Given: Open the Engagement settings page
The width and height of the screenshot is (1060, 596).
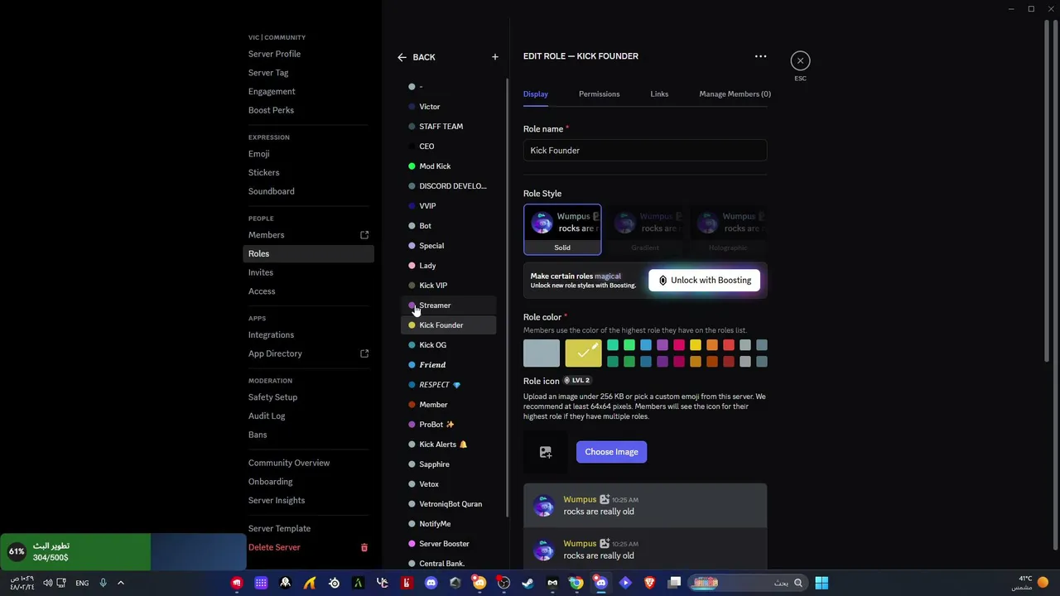Looking at the screenshot, I should 272,92.
